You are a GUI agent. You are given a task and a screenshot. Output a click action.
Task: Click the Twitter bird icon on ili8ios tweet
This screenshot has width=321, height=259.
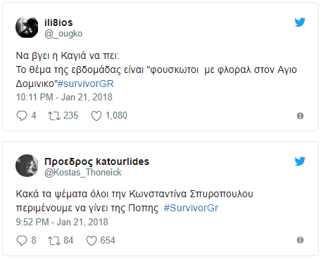(300, 22)
